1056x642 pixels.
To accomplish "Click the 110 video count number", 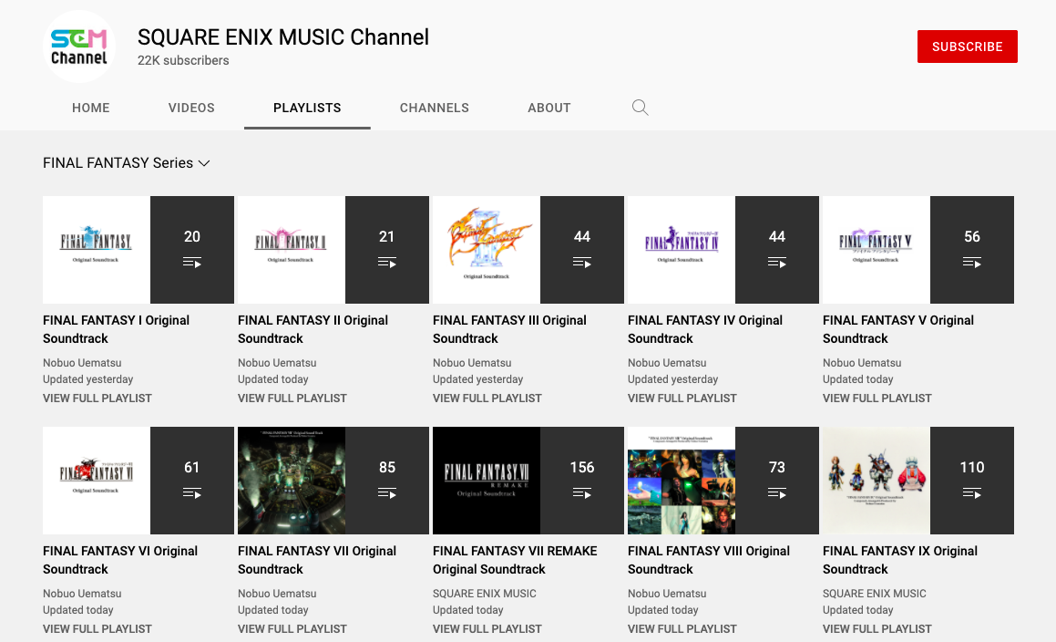I will point(972,467).
